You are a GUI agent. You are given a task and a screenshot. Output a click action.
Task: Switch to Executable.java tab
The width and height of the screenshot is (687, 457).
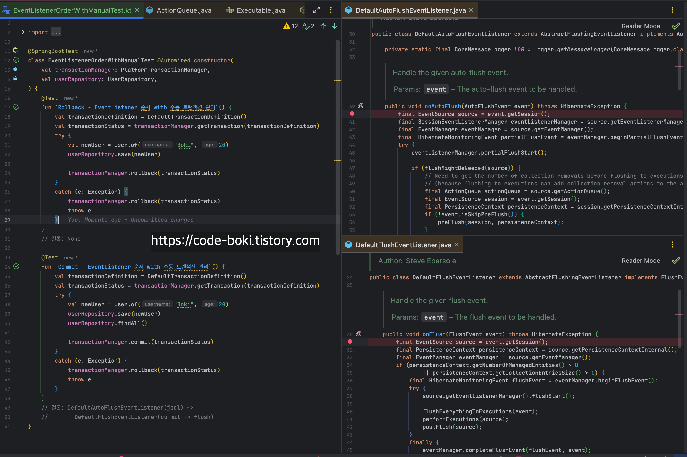261,10
